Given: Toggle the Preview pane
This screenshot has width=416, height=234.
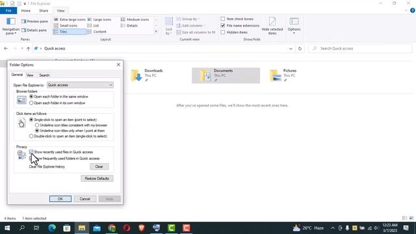Looking at the screenshot, I should (34, 21).
